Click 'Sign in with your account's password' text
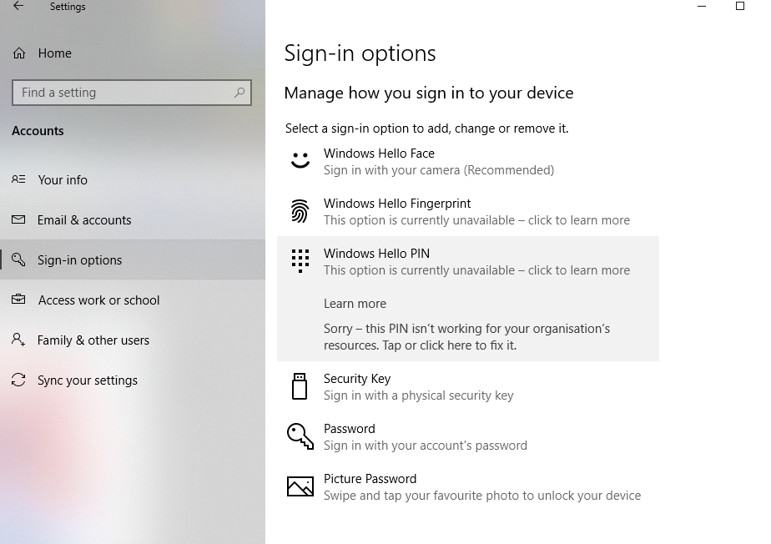Screen dimensions: 771x544 (426, 446)
